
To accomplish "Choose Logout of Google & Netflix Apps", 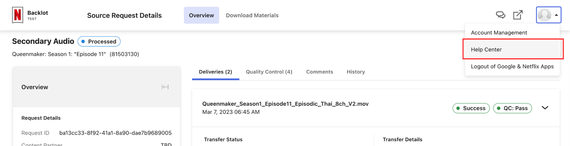I will click(x=512, y=66).
